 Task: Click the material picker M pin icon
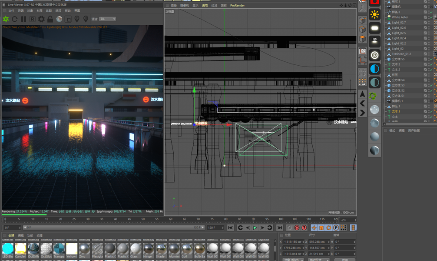[x=86, y=19]
